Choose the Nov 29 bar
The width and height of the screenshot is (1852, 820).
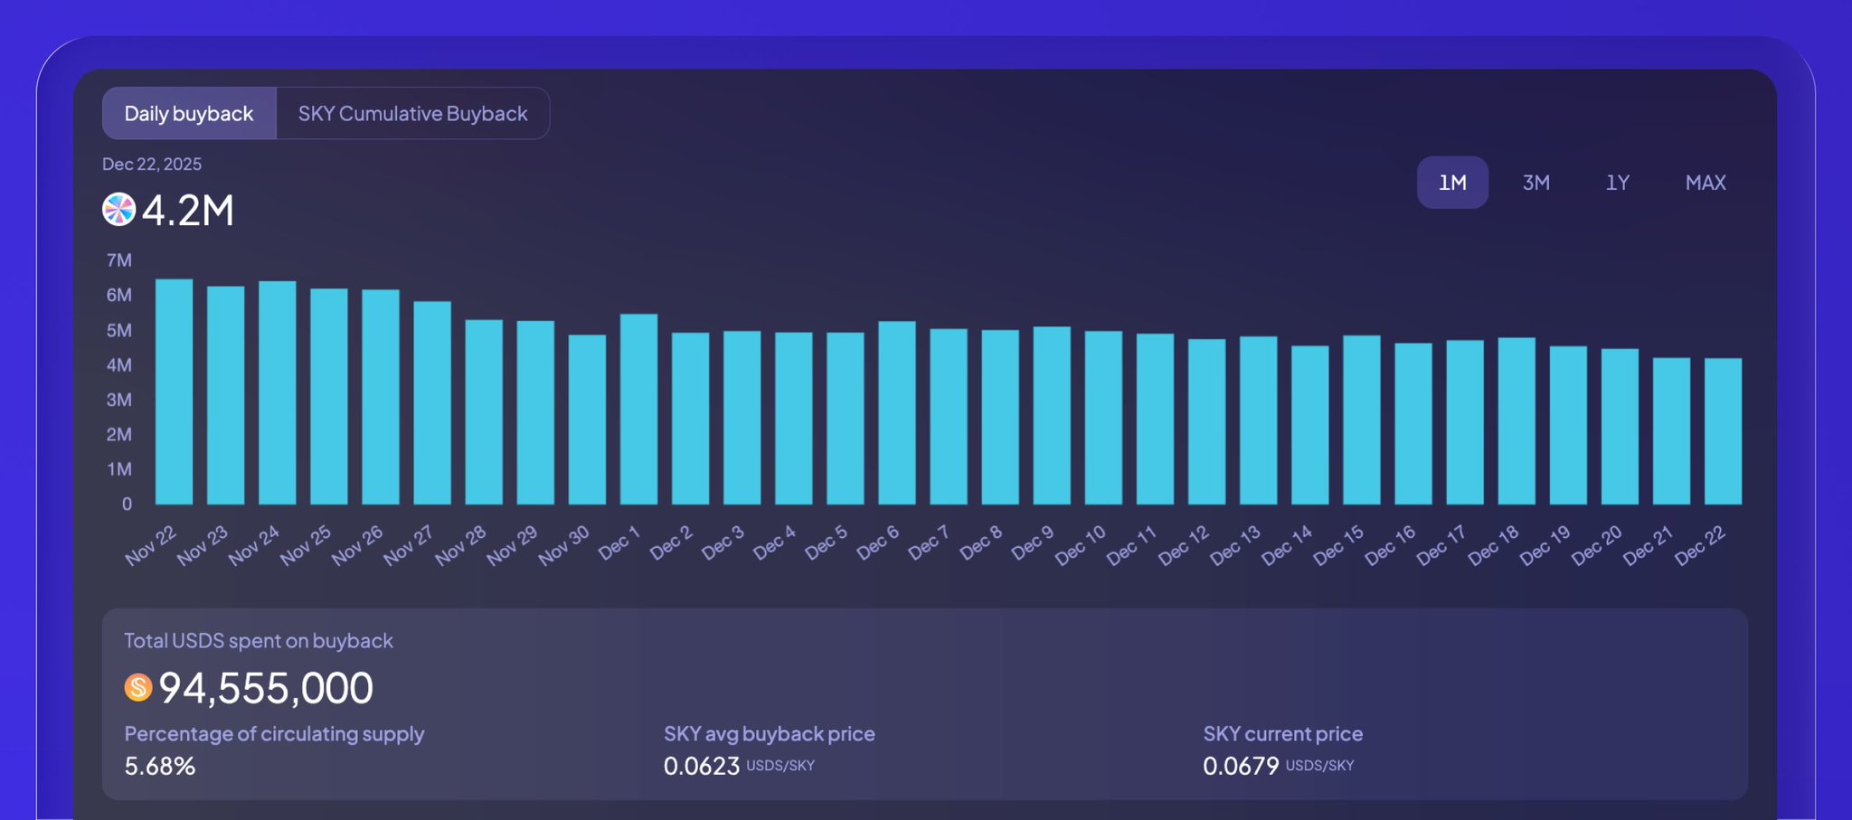pos(535,412)
